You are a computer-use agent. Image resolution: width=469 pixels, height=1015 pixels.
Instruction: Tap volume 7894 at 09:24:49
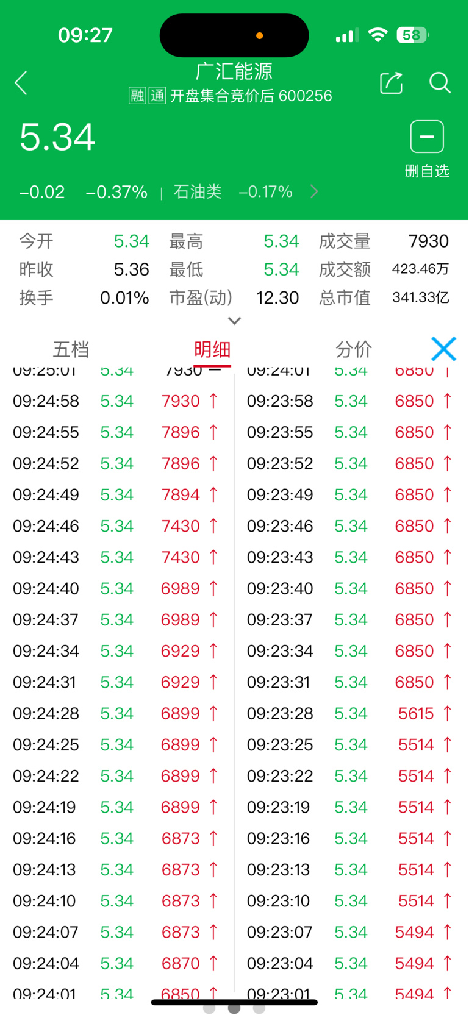(181, 494)
